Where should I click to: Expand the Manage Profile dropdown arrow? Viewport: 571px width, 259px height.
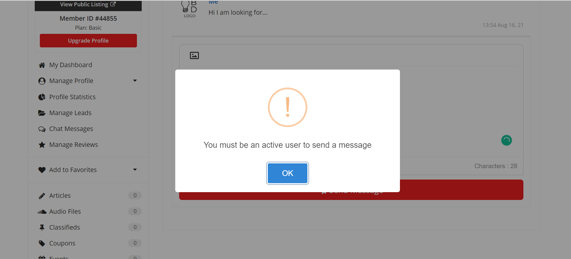pyautogui.click(x=135, y=81)
